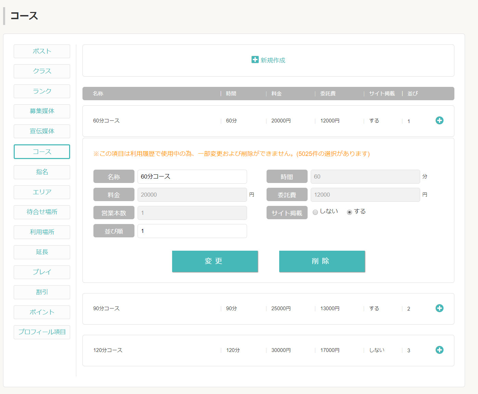Click the green plus icon beside 新規作成
This screenshot has height=394, width=478.
pyautogui.click(x=255, y=60)
